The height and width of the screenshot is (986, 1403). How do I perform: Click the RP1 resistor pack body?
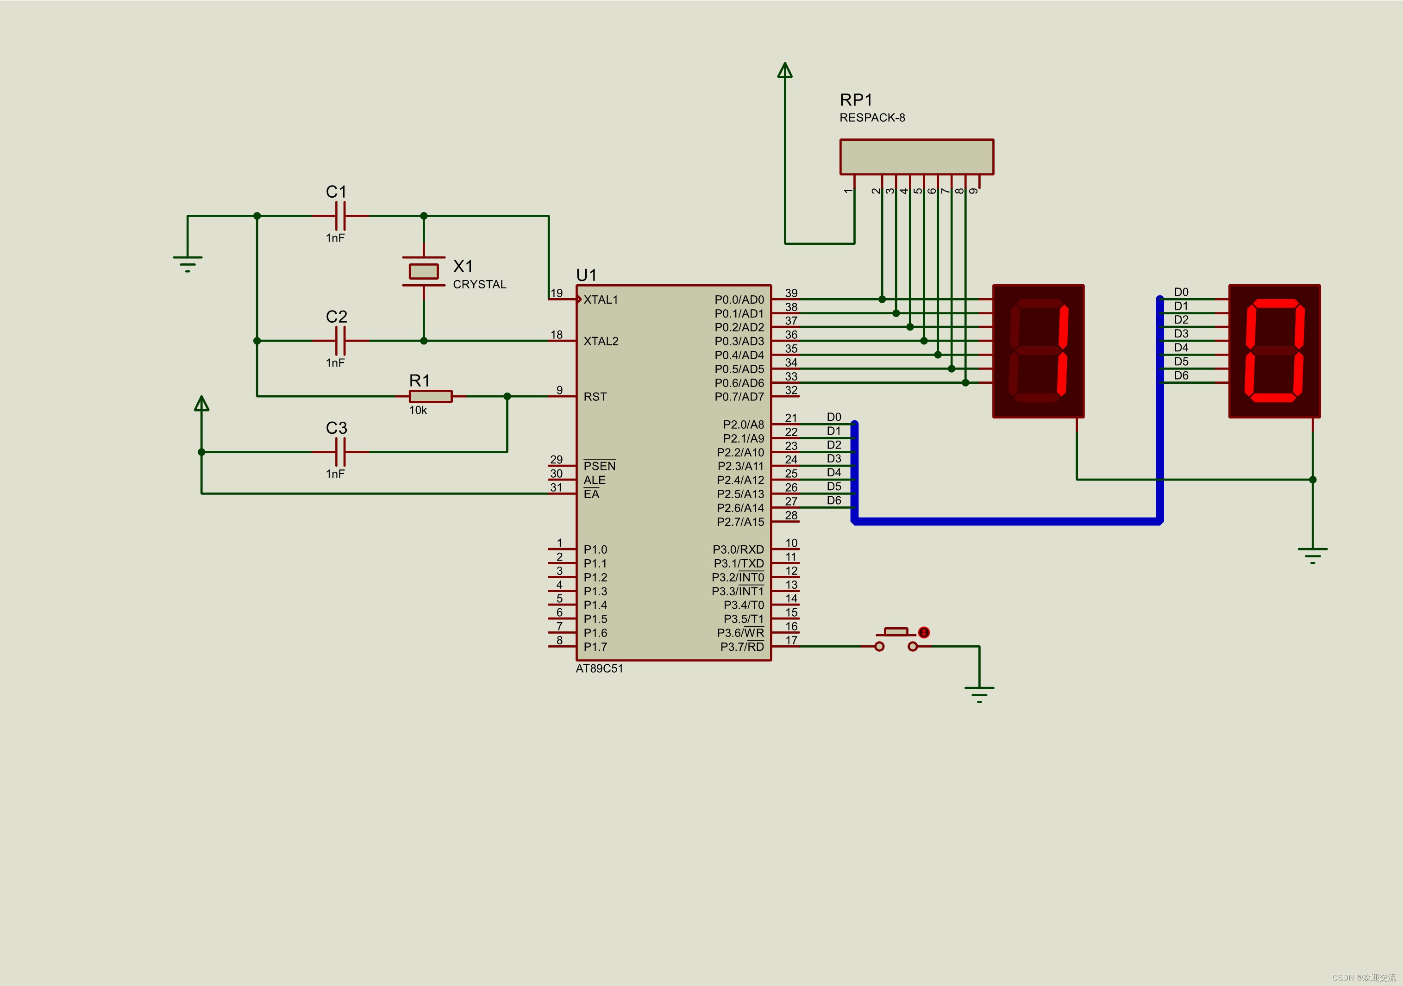click(x=917, y=157)
